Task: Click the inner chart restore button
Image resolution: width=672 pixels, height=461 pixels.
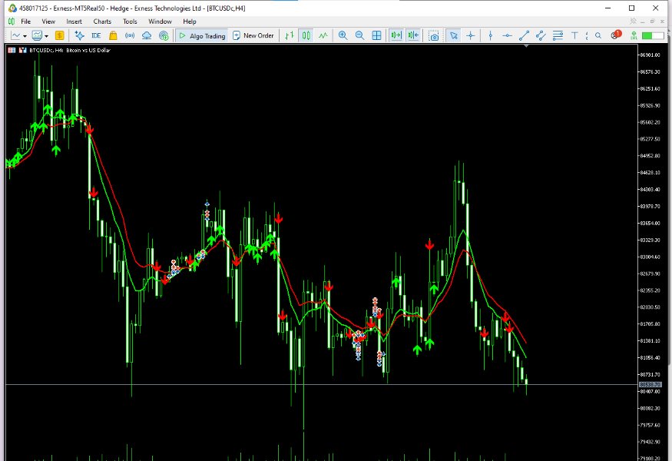Action: (x=652, y=21)
